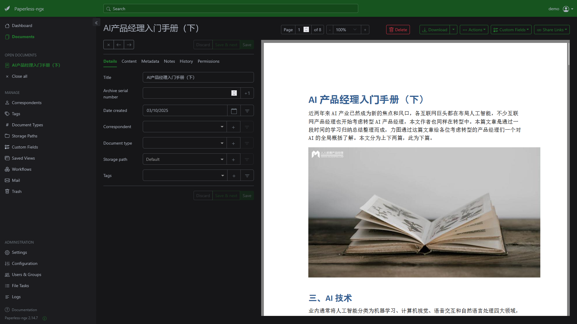
Task: Edit the Date created field
Action: [185, 111]
